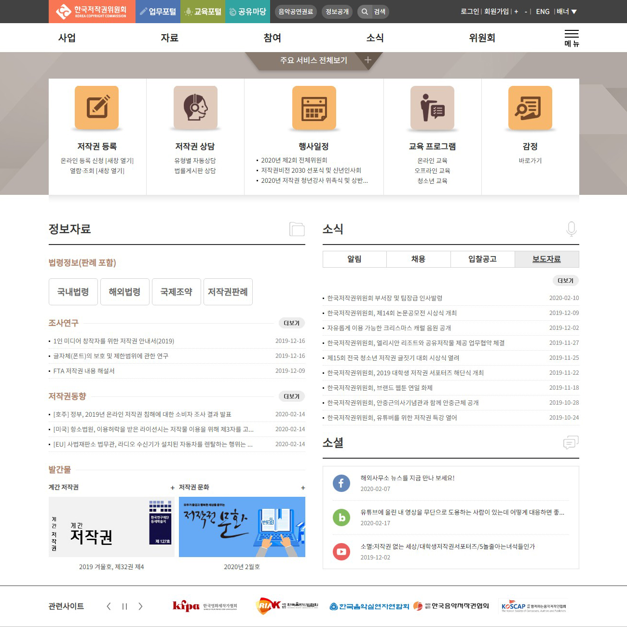The image size is (627, 627).
Task: Select the 입찰공고 tab
Action: [x=482, y=259]
